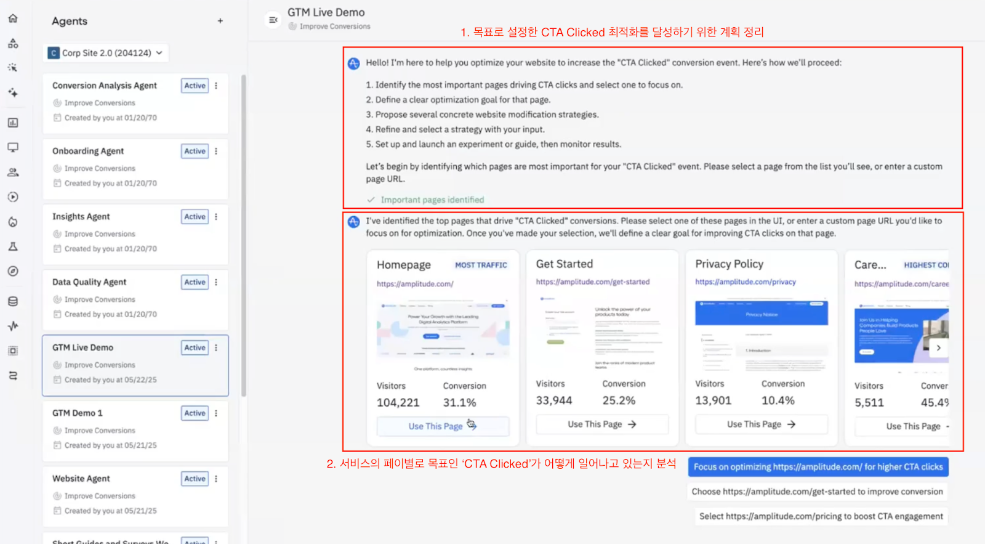Click Use This Page on Homepage card

[443, 426]
